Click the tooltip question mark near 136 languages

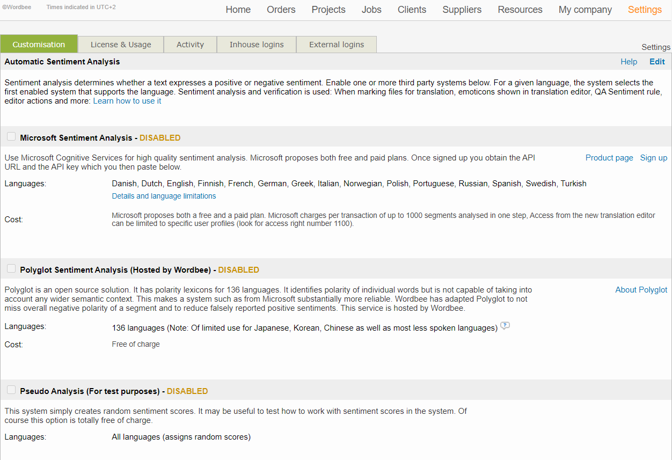coord(505,325)
